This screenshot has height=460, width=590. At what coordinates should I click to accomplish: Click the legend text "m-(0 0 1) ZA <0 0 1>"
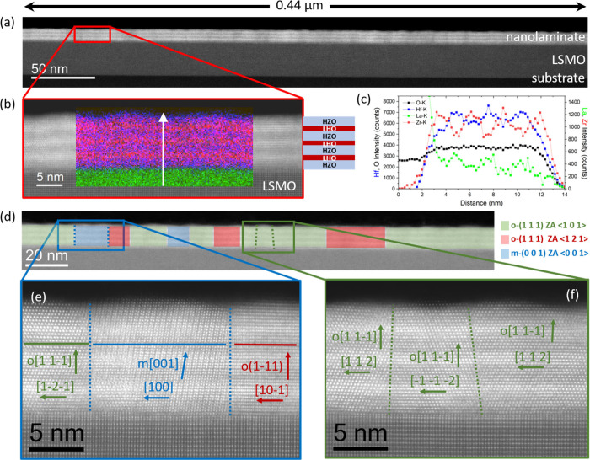point(550,254)
